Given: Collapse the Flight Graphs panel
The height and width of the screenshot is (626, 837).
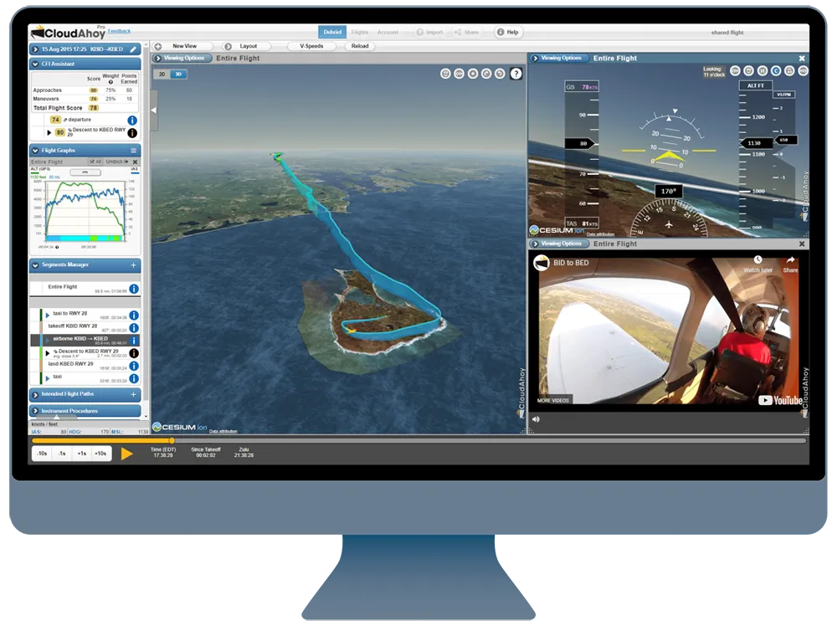Looking at the screenshot, I should (35, 151).
